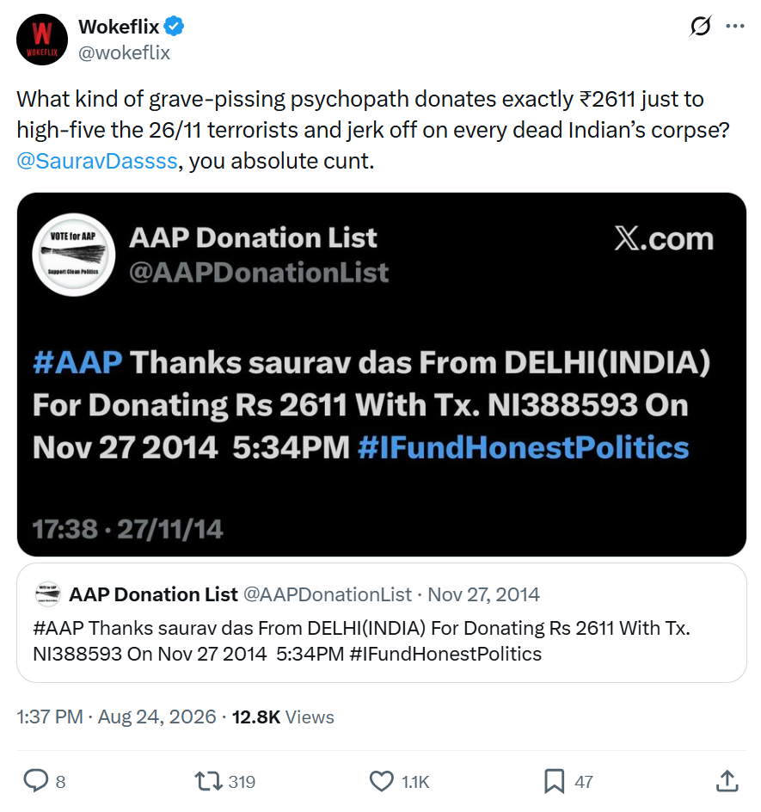This screenshot has height=812, width=761.
Task: Open the 1:37 PM Aug 24, 2026 timestamp
Action: click(x=116, y=717)
